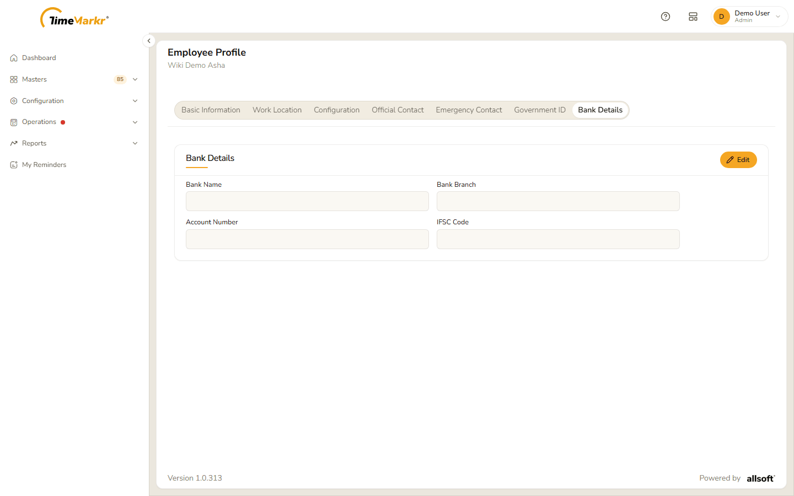Click the 85 badge on Masters
The height and width of the screenshot is (496, 794).
(120, 79)
